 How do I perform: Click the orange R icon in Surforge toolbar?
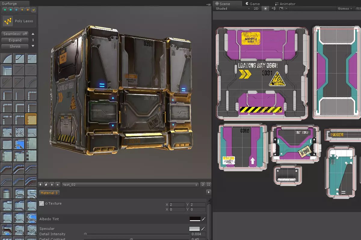pos(22,10)
